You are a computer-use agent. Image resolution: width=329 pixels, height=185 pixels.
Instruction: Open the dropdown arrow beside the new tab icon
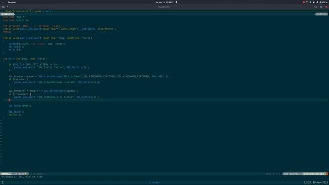(x=7, y=7)
